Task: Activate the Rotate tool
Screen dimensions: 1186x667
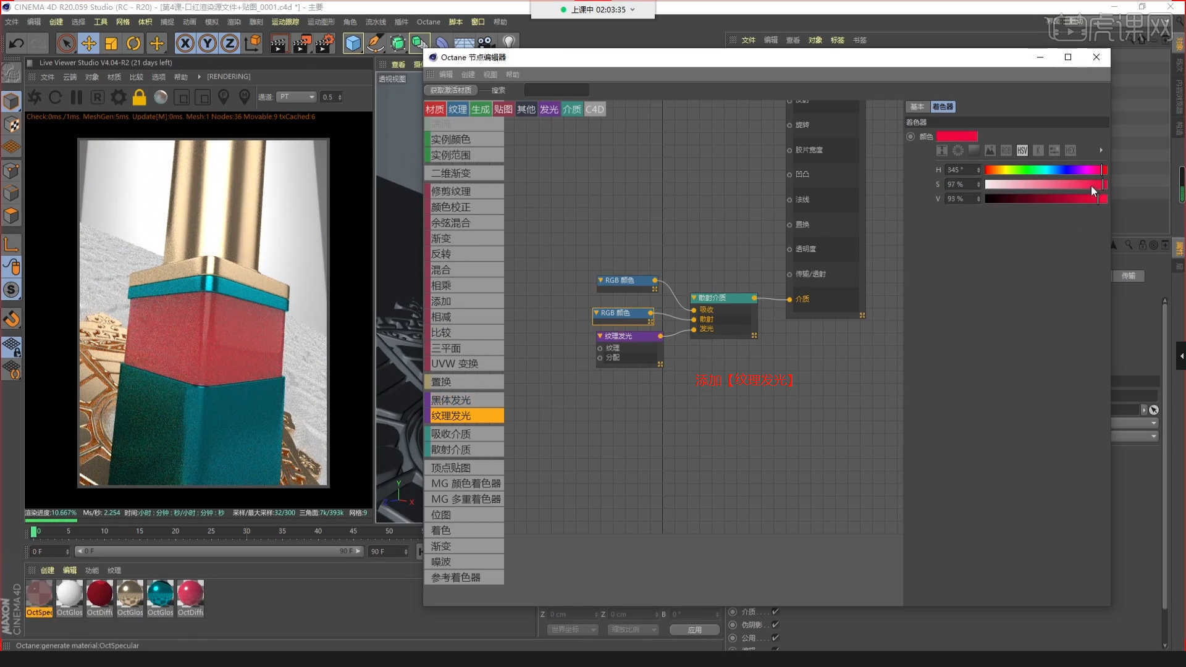Action: 133,43
